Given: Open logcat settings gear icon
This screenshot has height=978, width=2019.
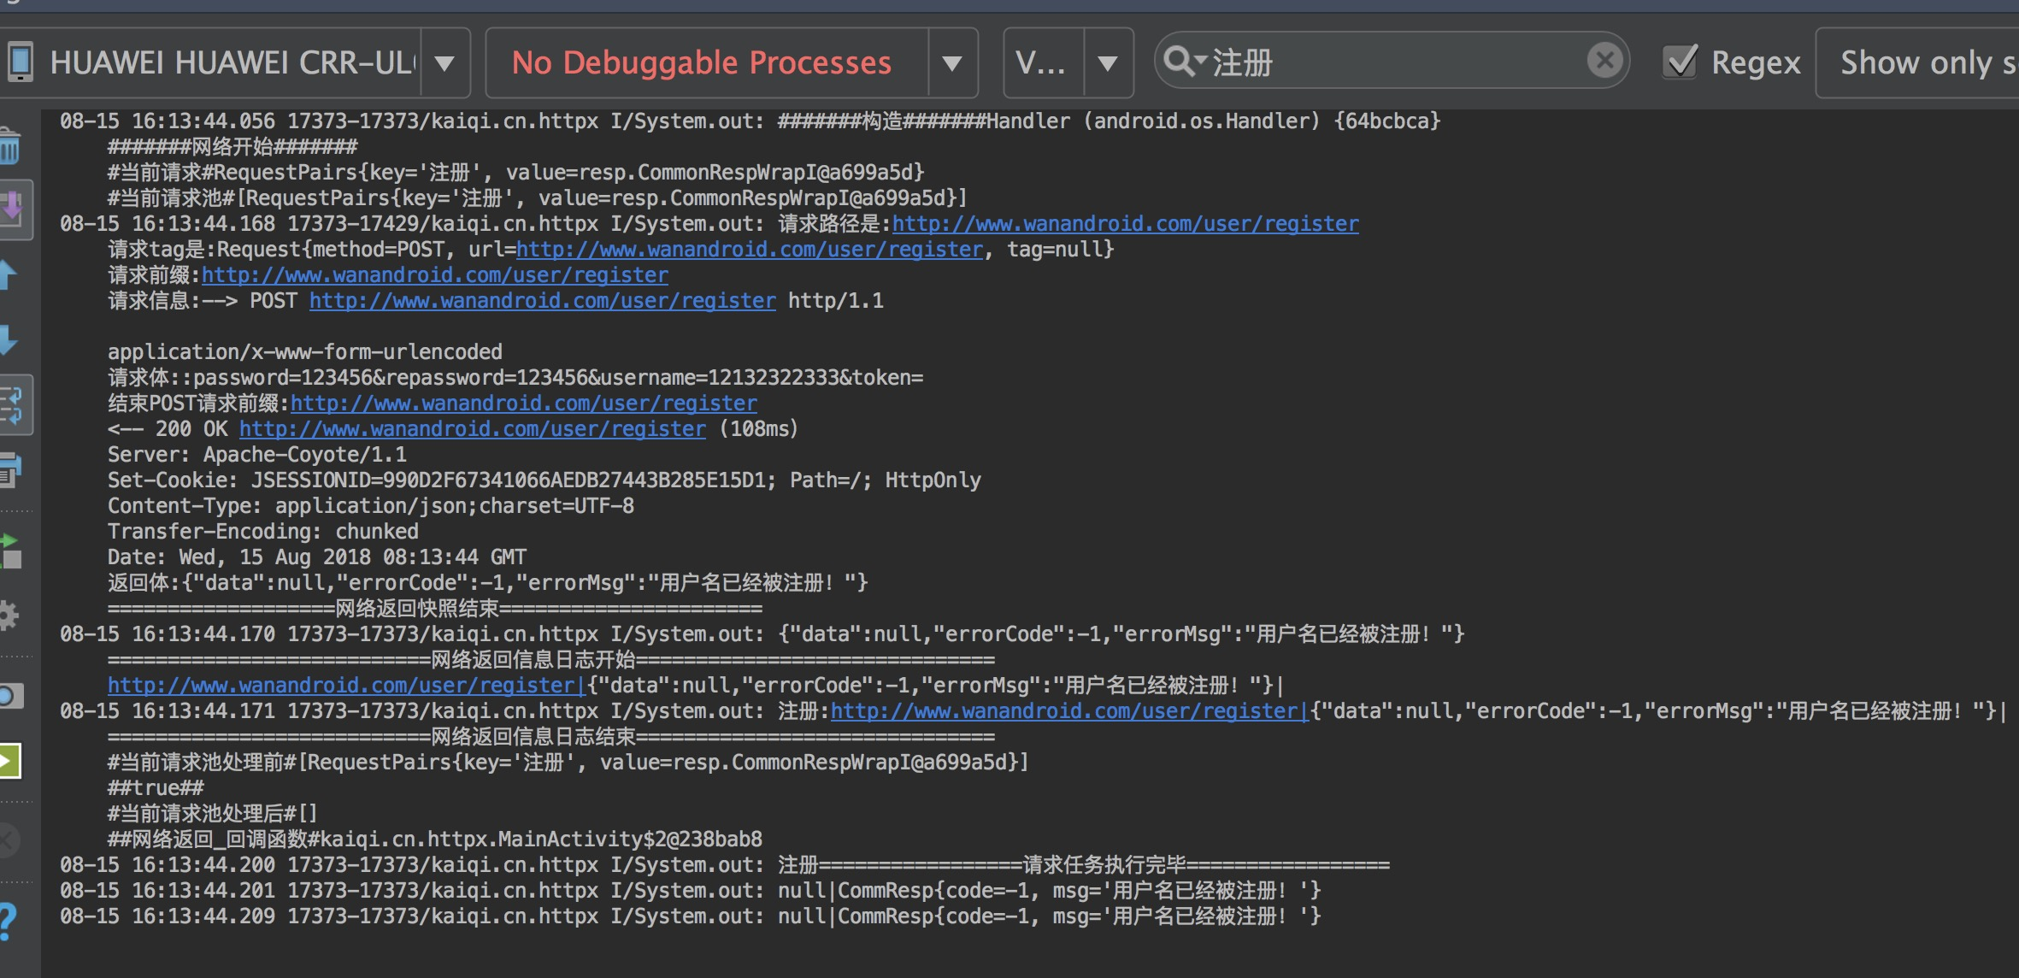Looking at the screenshot, I should 9,616.
